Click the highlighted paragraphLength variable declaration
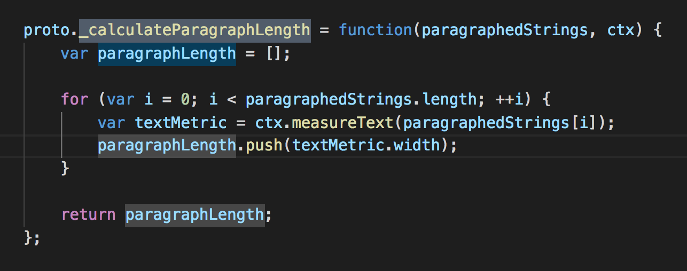Image resolution: width=687 pixels, height=271 pixels. pyautogui.click(x=167, y=54)
